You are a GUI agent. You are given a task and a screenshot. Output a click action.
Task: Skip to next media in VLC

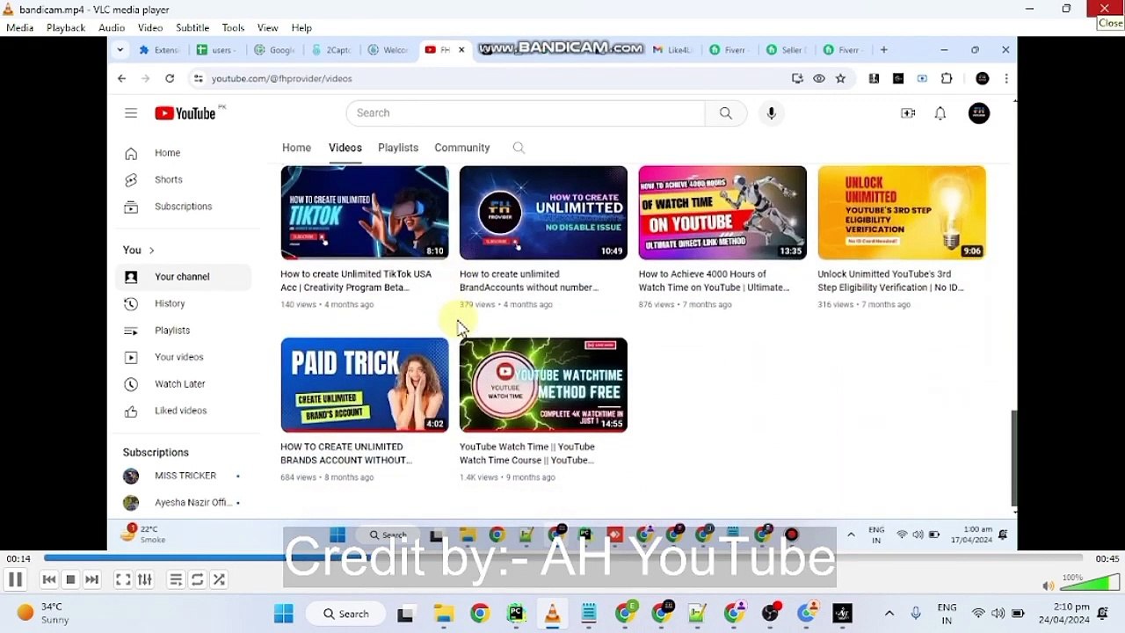tap(91, 579)
